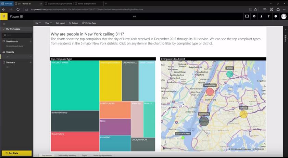This screenshot has width=288, height=158.
Task: Click the Refresh button
Action: [x=74, y=23]
